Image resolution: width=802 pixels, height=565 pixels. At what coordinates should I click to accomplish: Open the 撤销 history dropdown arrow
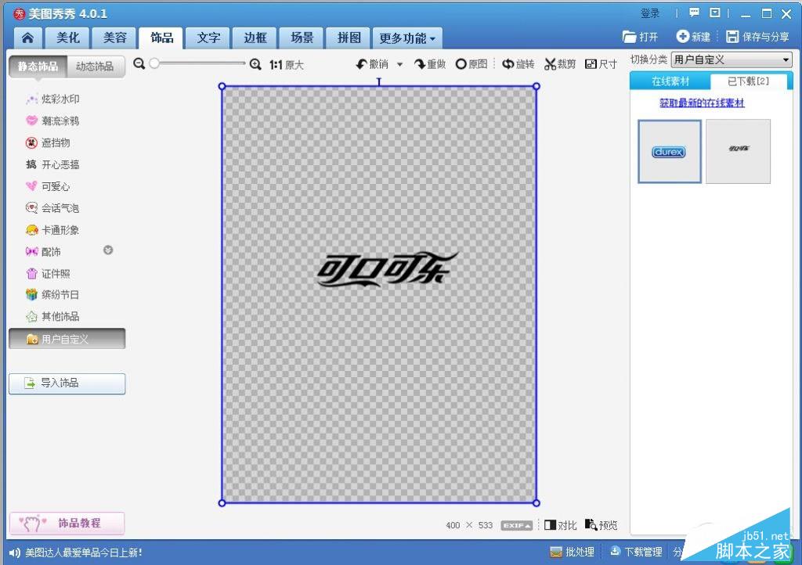pos(400,64)
